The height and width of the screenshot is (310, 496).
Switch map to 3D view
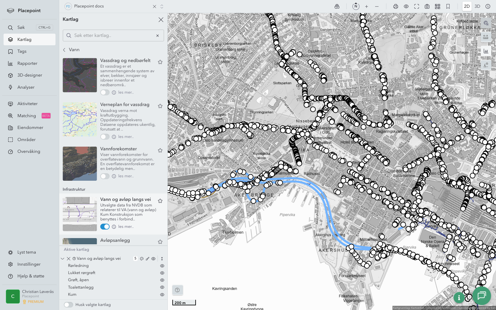[x=477, y=7]
